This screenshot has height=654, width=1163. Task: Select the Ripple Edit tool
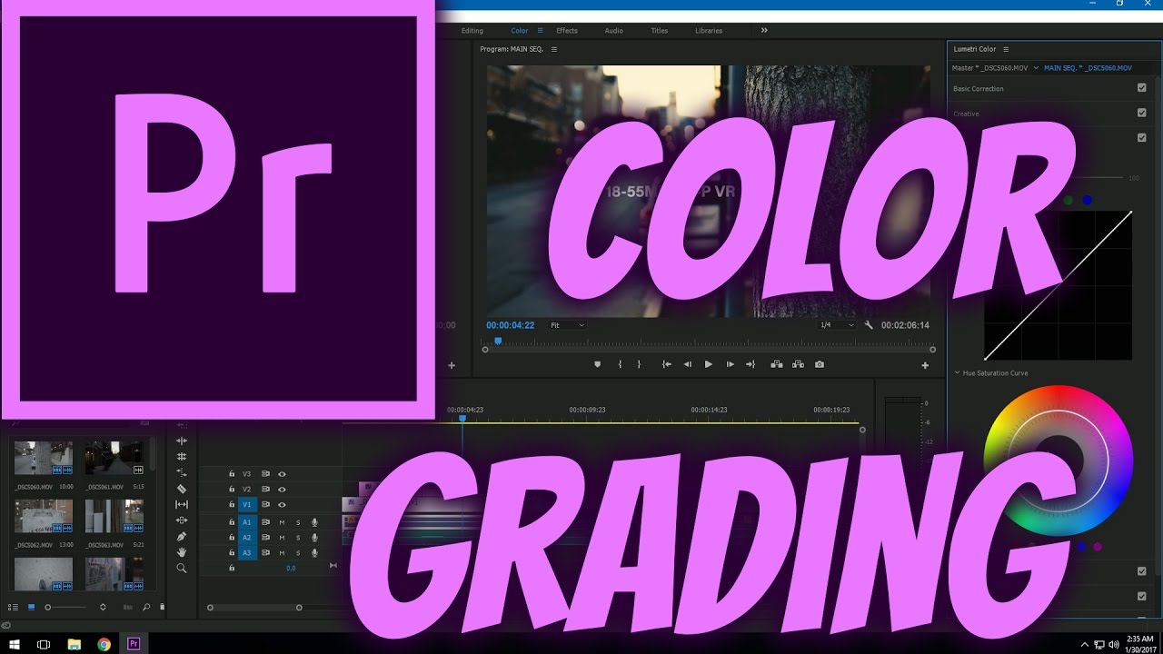pyautogui.click(x=182, y=441)
